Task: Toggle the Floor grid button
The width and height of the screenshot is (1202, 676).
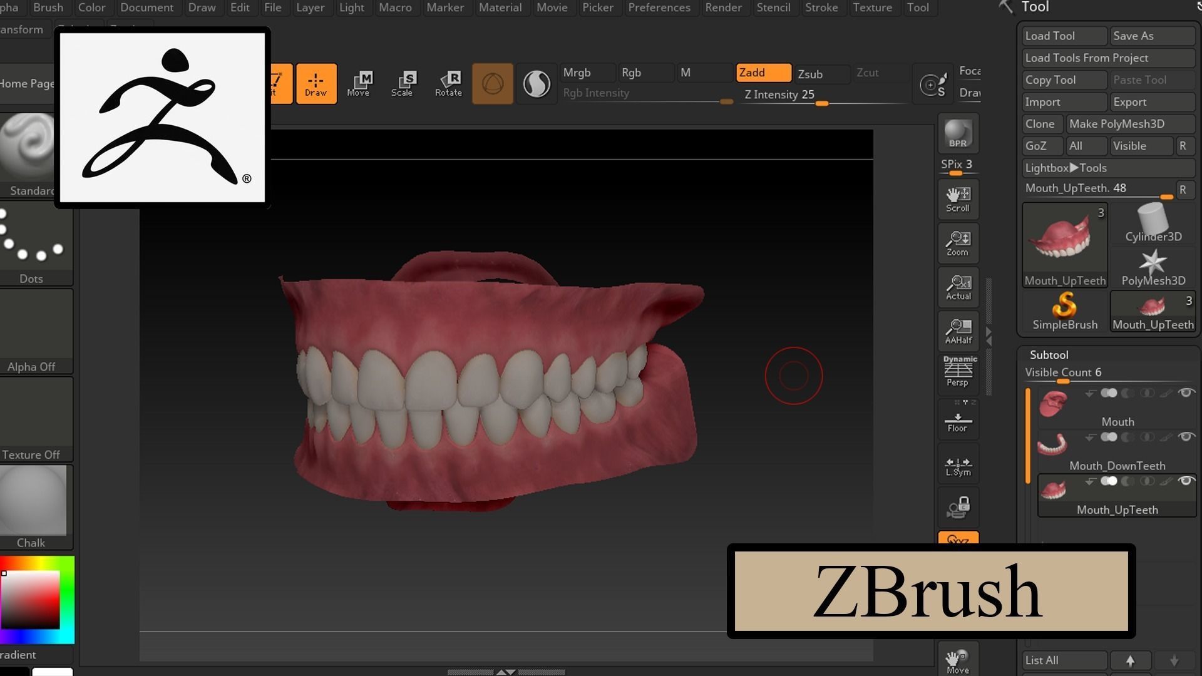Action: click(958, 421)
